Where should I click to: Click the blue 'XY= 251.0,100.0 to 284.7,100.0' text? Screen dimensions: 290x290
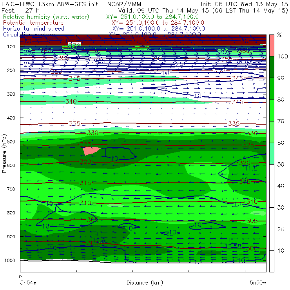159,29
